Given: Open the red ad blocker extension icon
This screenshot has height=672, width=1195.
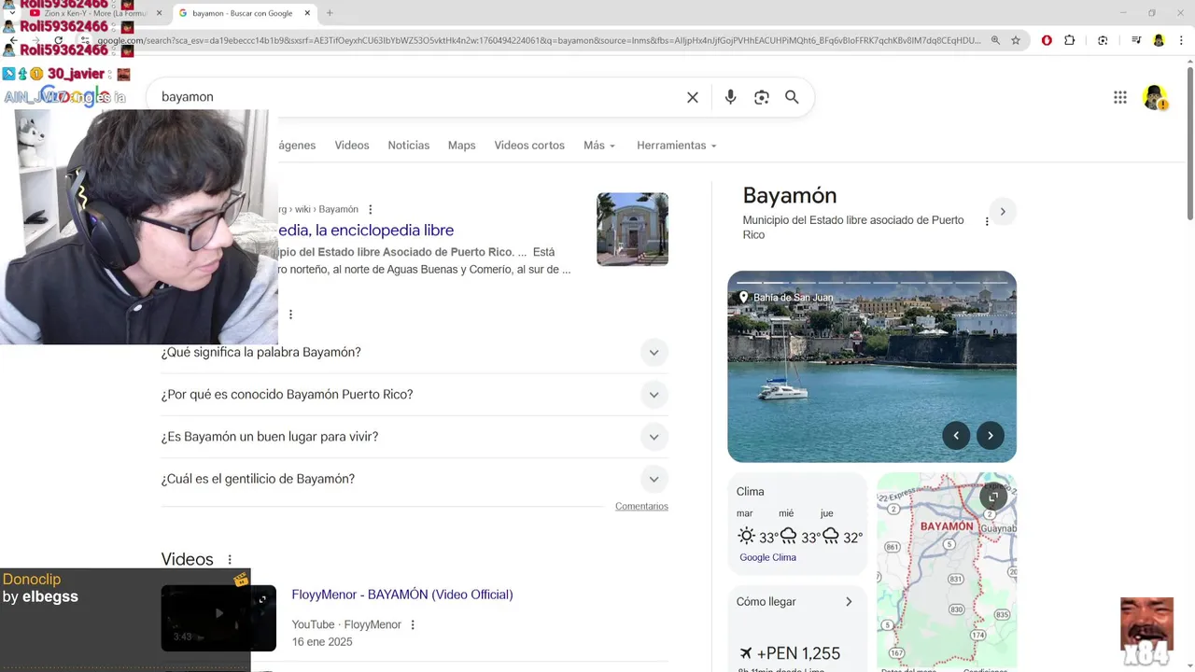Looking at the screenshot, I should [1047, 40].
